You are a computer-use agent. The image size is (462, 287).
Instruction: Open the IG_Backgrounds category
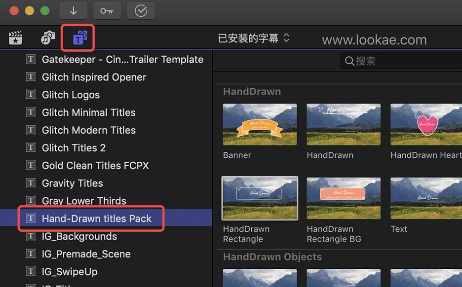79,236
